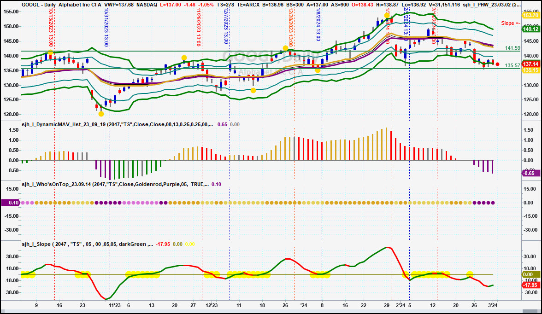Select the TE=ARCX exchange field
Screen dimensions: 542x314
[248, 5]
